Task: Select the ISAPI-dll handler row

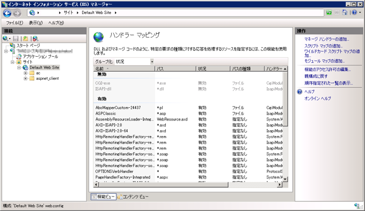Action: coord(188,89)
